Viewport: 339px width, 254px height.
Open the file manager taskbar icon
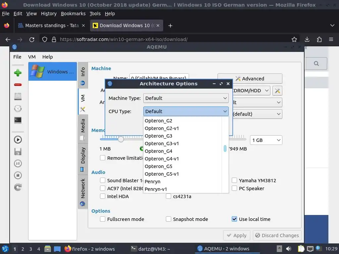[48, 249]
